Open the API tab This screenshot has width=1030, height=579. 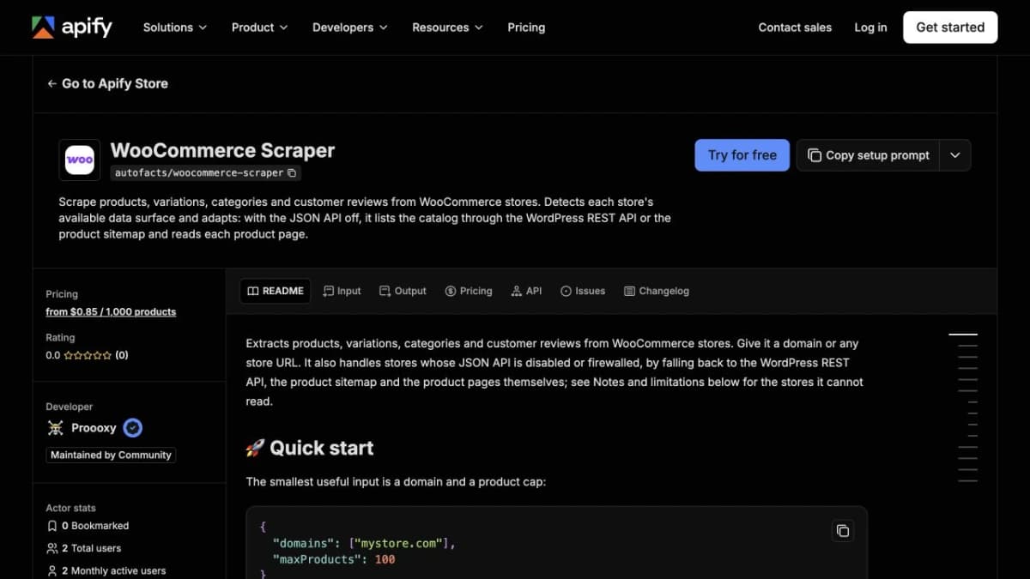[x=526, y=291]
